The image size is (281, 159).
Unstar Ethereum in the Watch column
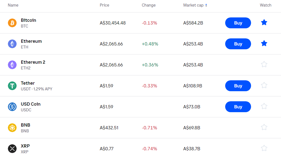(264, 44)
